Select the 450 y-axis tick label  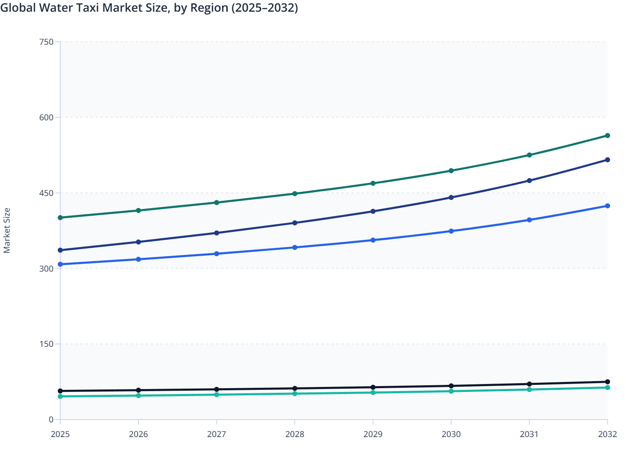(x=46, y=193)
